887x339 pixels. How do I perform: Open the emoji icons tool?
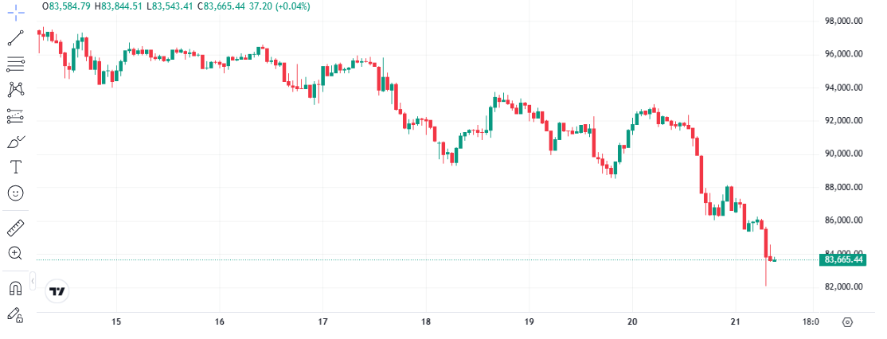point(16,193)
